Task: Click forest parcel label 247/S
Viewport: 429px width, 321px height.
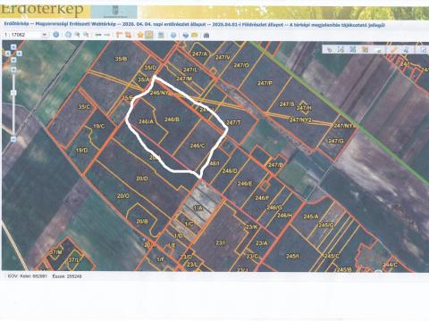Action: [x=287, y=104]
